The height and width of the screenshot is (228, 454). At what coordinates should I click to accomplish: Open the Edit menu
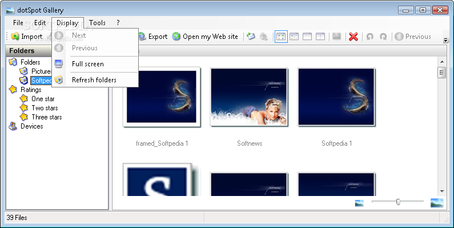(40, 23)
